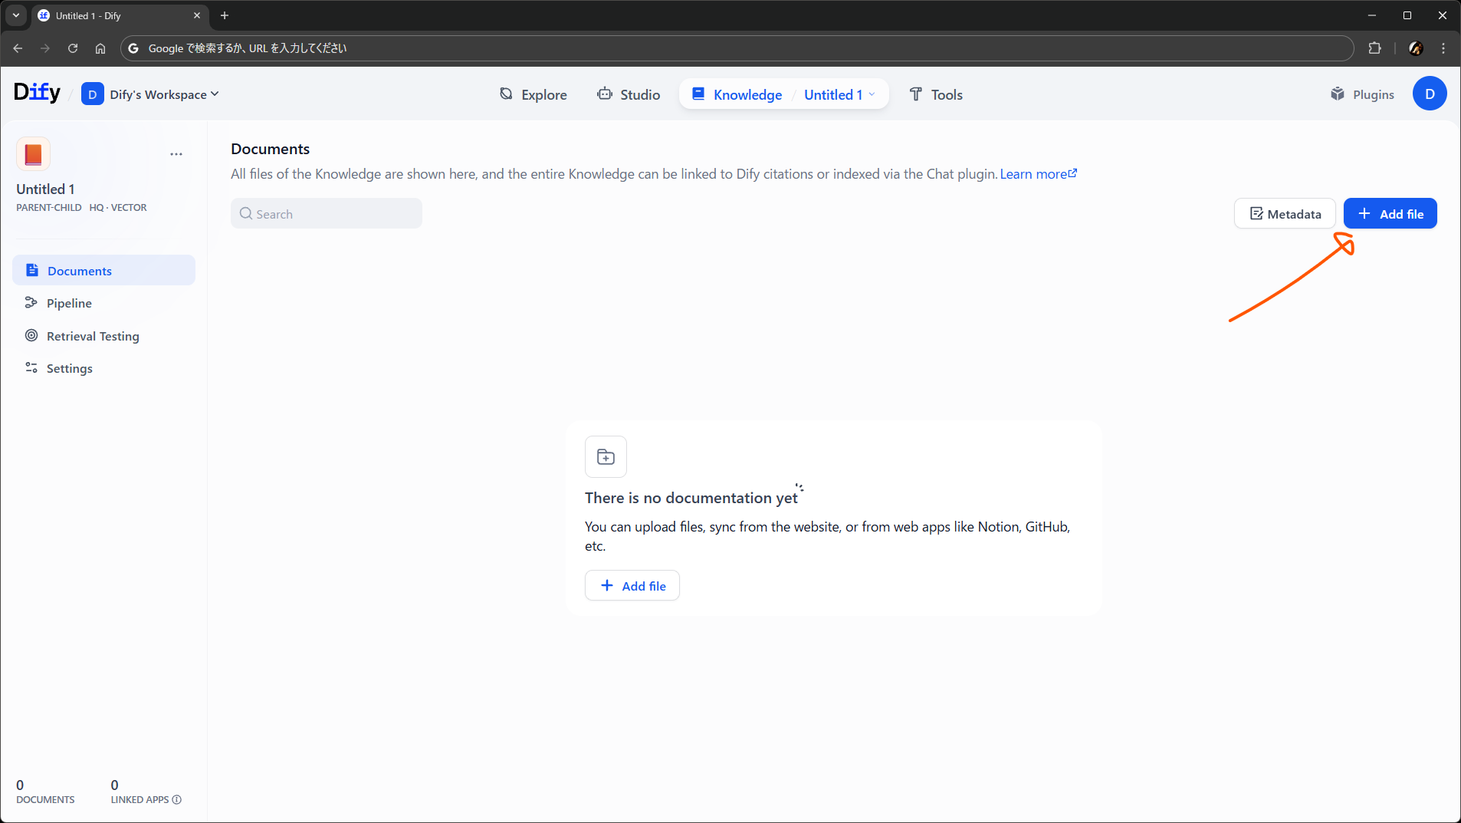1461x823 pixels.
Task: Reload the page with browser refresh
Action: tap(73, 48)
